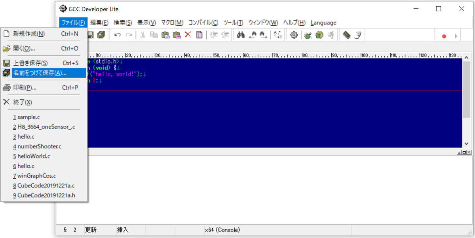Click the second indent lines icon
This screenshot has height=238, width=475.
225,35
